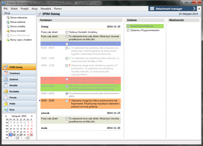Open the Plik menu

(5, 9)
